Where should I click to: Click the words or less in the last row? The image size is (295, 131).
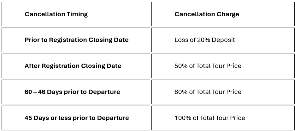56,118
